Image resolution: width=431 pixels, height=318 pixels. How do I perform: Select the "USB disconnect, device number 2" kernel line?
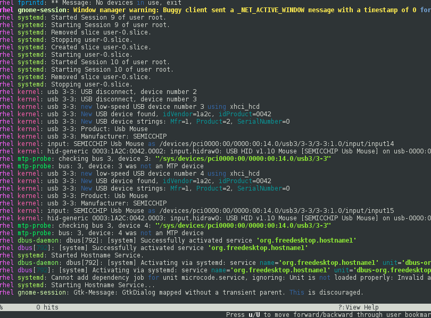98,92
